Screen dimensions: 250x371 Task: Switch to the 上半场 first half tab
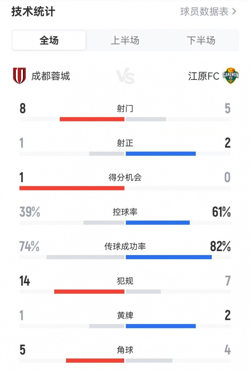click(125, 41)
